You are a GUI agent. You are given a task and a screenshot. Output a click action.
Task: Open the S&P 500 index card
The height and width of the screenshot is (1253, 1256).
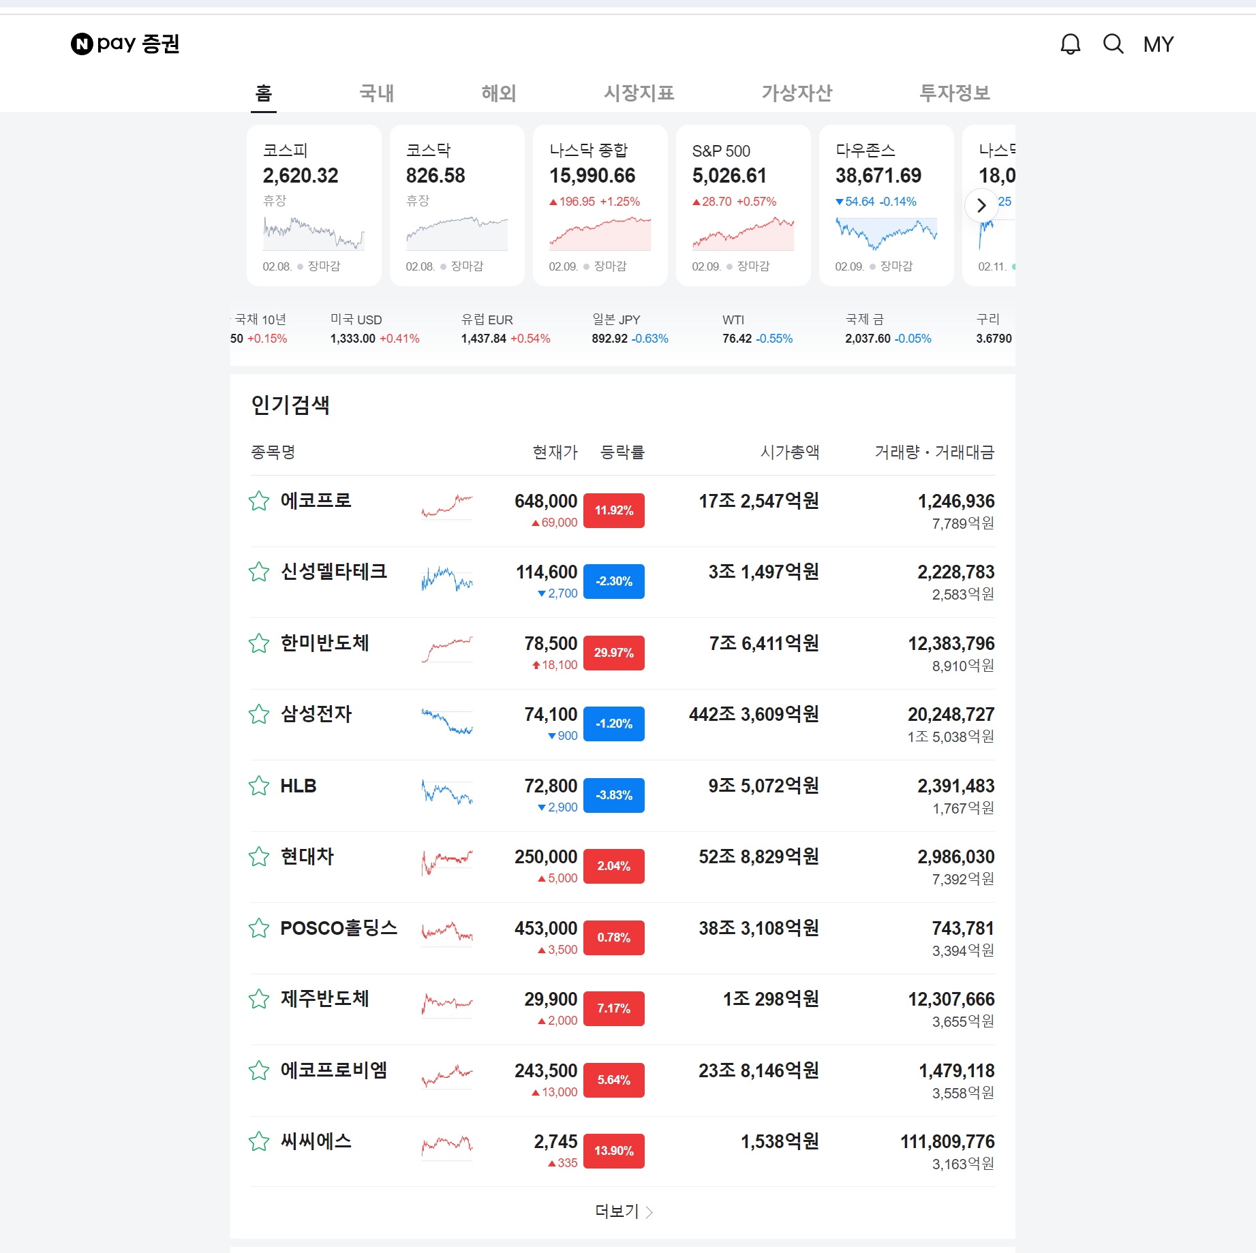(744, 205)
